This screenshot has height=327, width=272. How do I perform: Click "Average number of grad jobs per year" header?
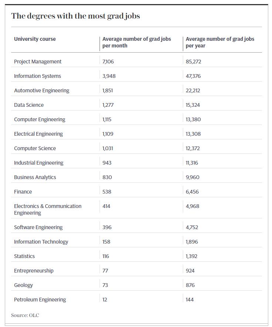point(220,42)
